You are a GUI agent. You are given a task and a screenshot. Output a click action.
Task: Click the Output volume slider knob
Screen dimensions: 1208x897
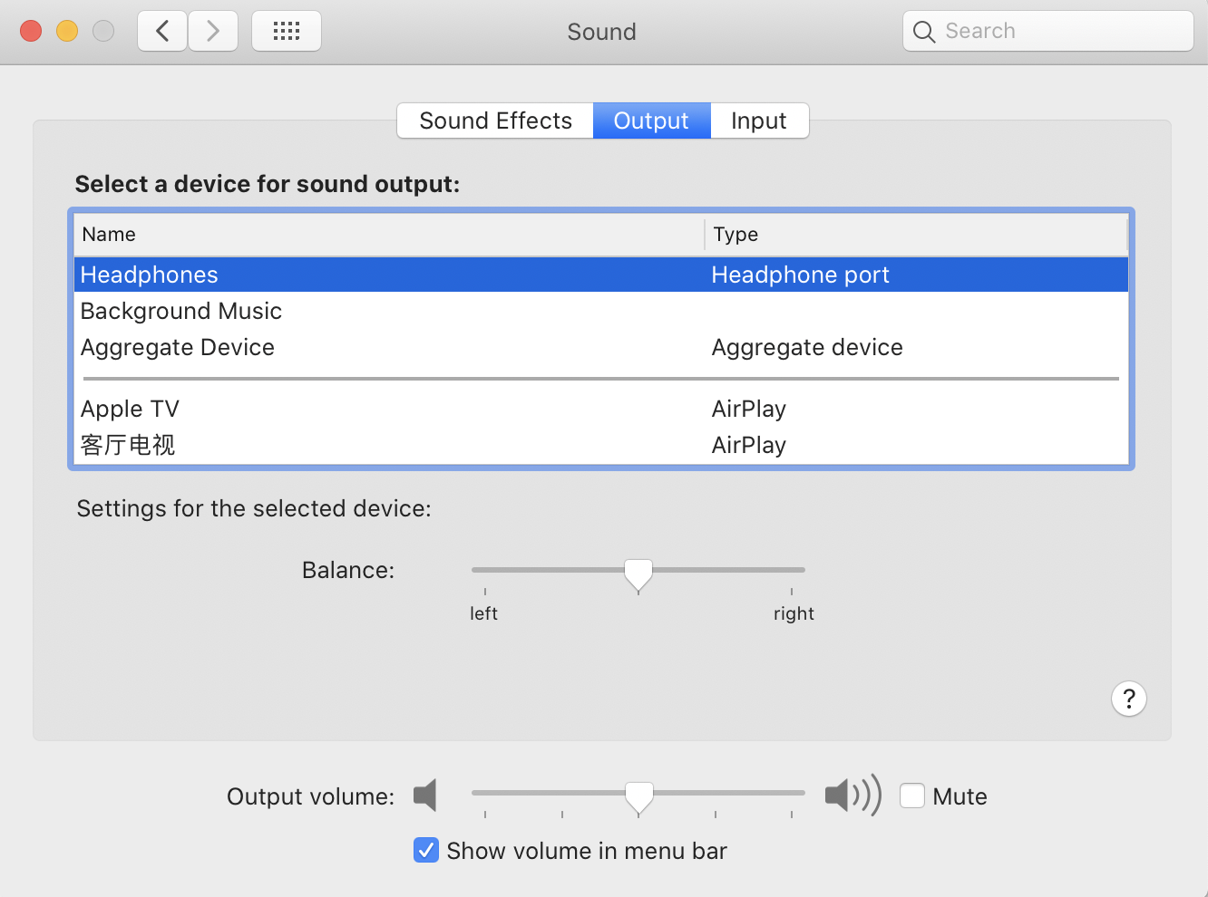(639, 796)
